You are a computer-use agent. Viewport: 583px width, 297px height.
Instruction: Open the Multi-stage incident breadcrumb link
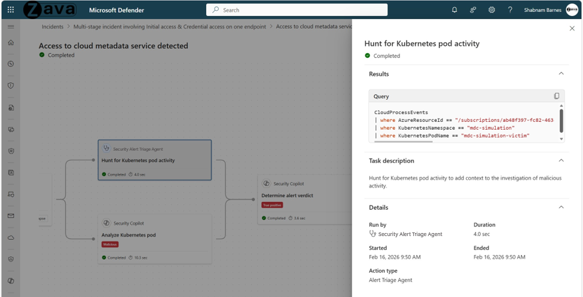click(170, 27)
